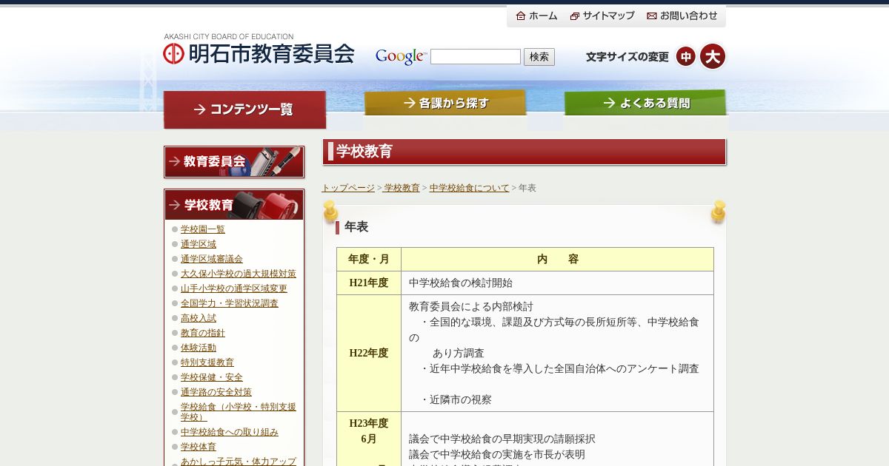Viewport: 889px width, 466px height.
Task: Open the よくある質問 green tab
Action: (645, 103)
